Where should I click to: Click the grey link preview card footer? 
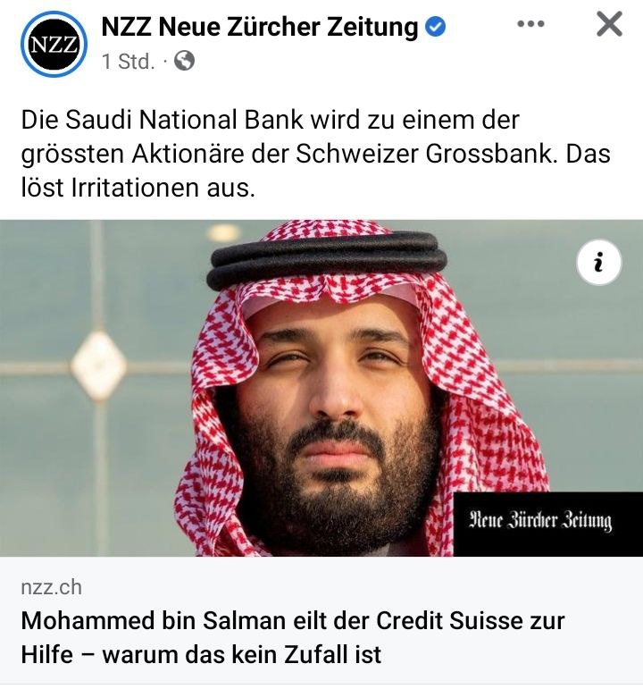321,619
